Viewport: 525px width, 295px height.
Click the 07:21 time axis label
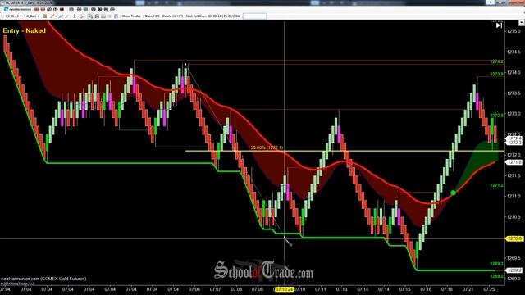click(468, 289)
